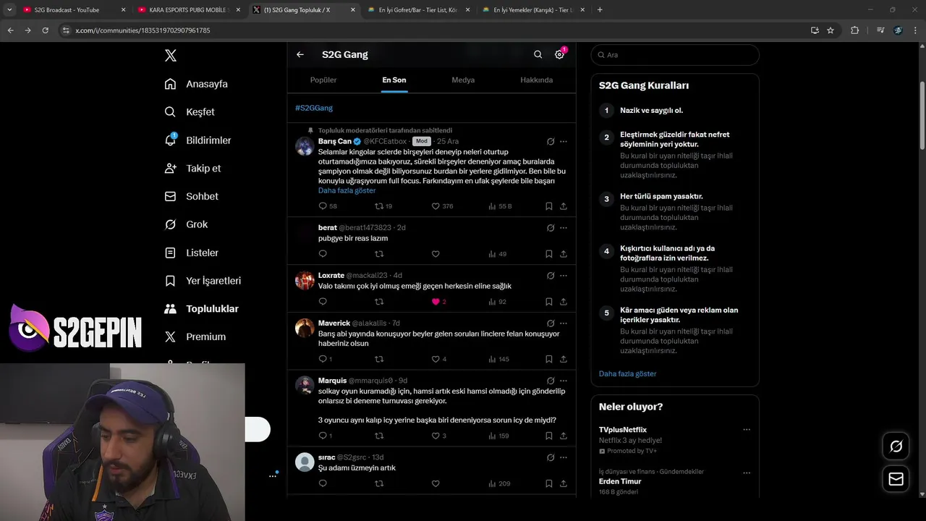Open Barış Can's profile avatar
The width and height of the screenshot is (926, 521).
(x=305, y=145)
